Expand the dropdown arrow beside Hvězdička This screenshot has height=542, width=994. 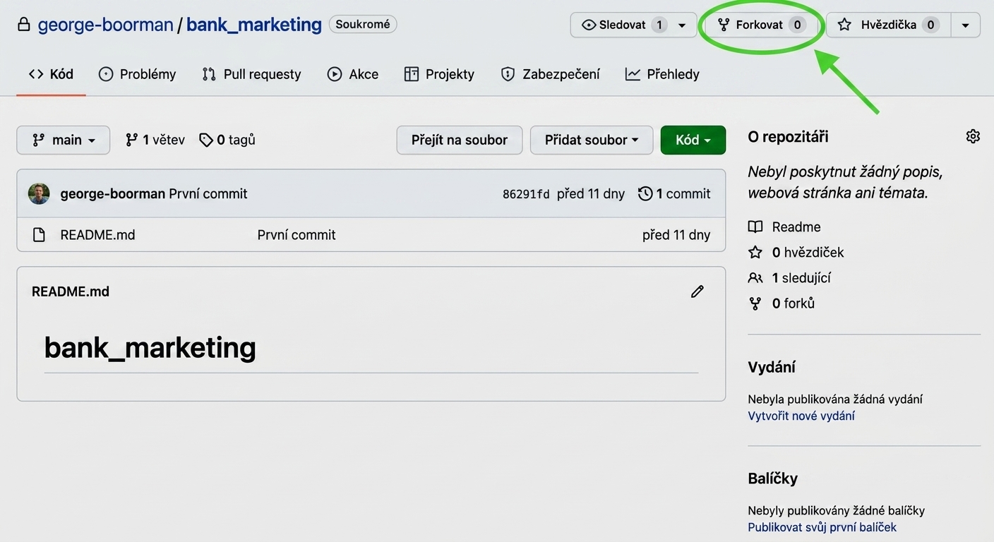click(965, 25)
